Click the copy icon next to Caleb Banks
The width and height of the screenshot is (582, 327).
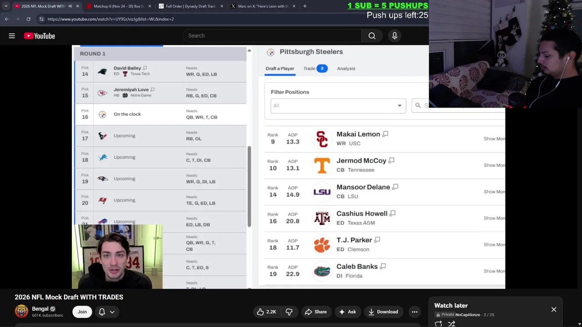383,266
